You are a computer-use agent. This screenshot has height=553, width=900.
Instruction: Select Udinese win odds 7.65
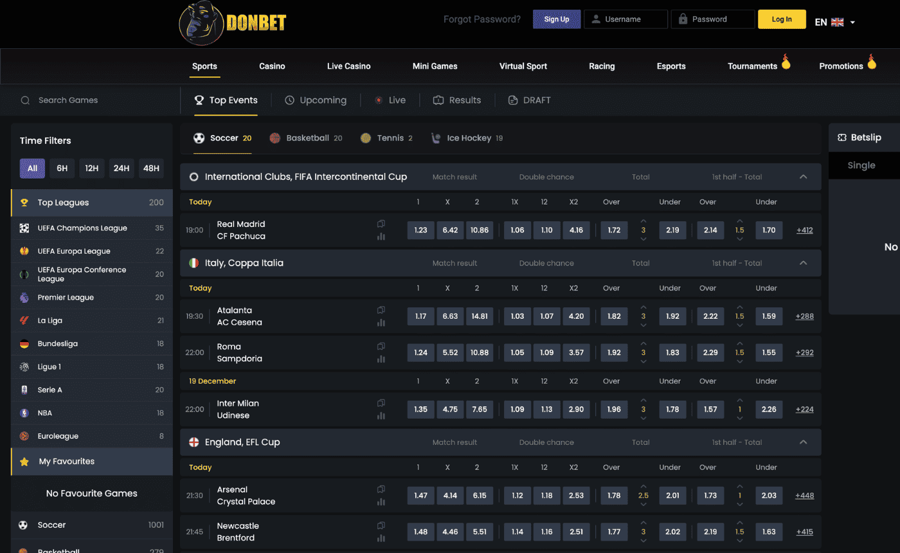480,410
